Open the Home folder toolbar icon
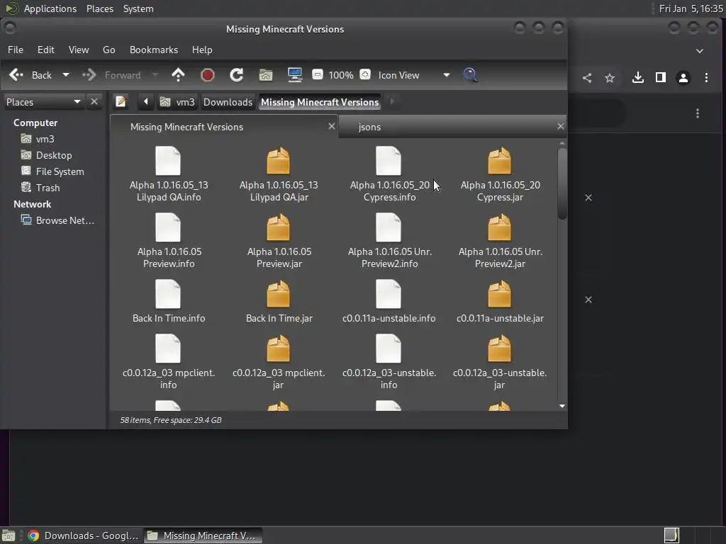The image size is (726, 544). coord(266,75)
